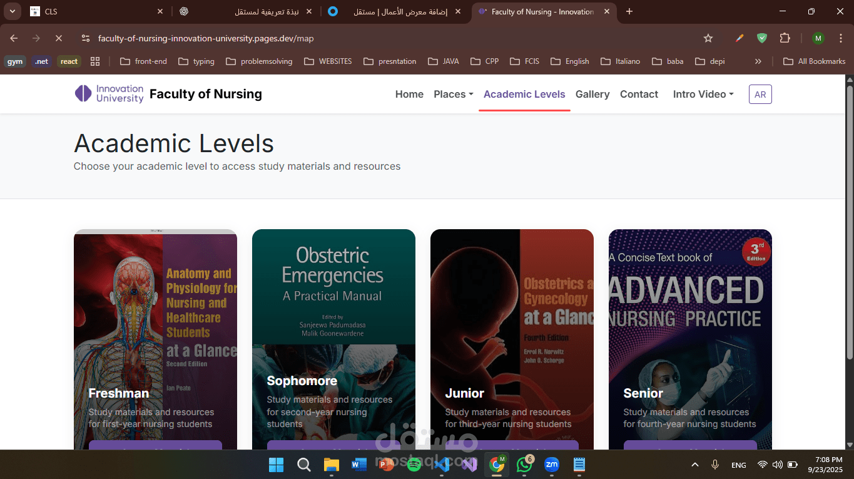Open clock and date 7:08 PM
The height and width of the screenshot is (479, 854).
click(x=825, y=465)
